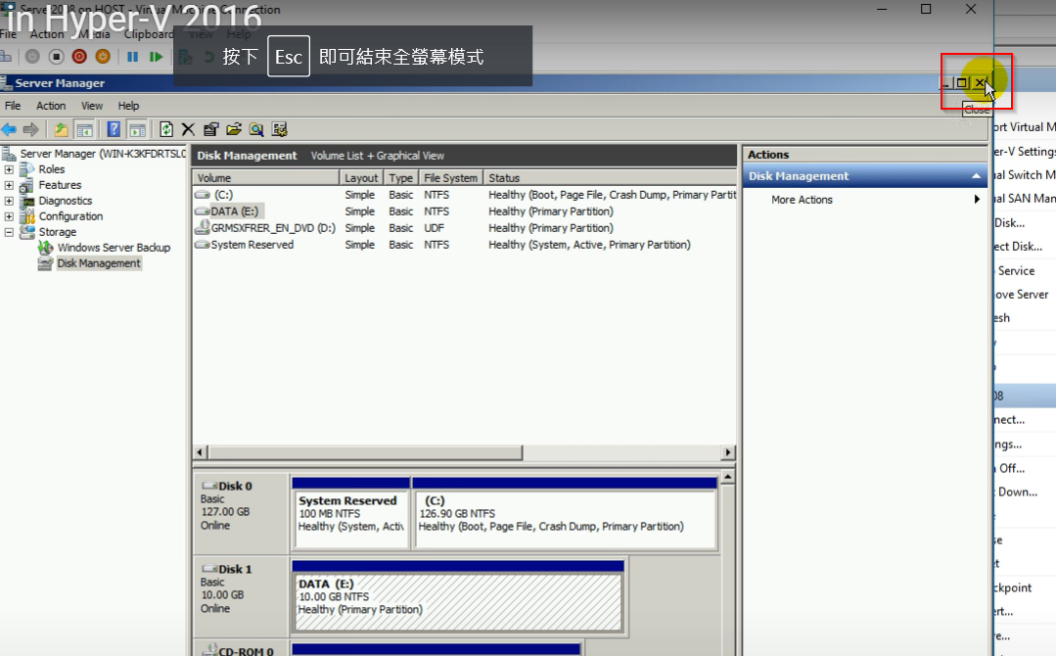This screenshot has height=656, width=1056.
Task: Collapse the Storage node
Action: 9,232
